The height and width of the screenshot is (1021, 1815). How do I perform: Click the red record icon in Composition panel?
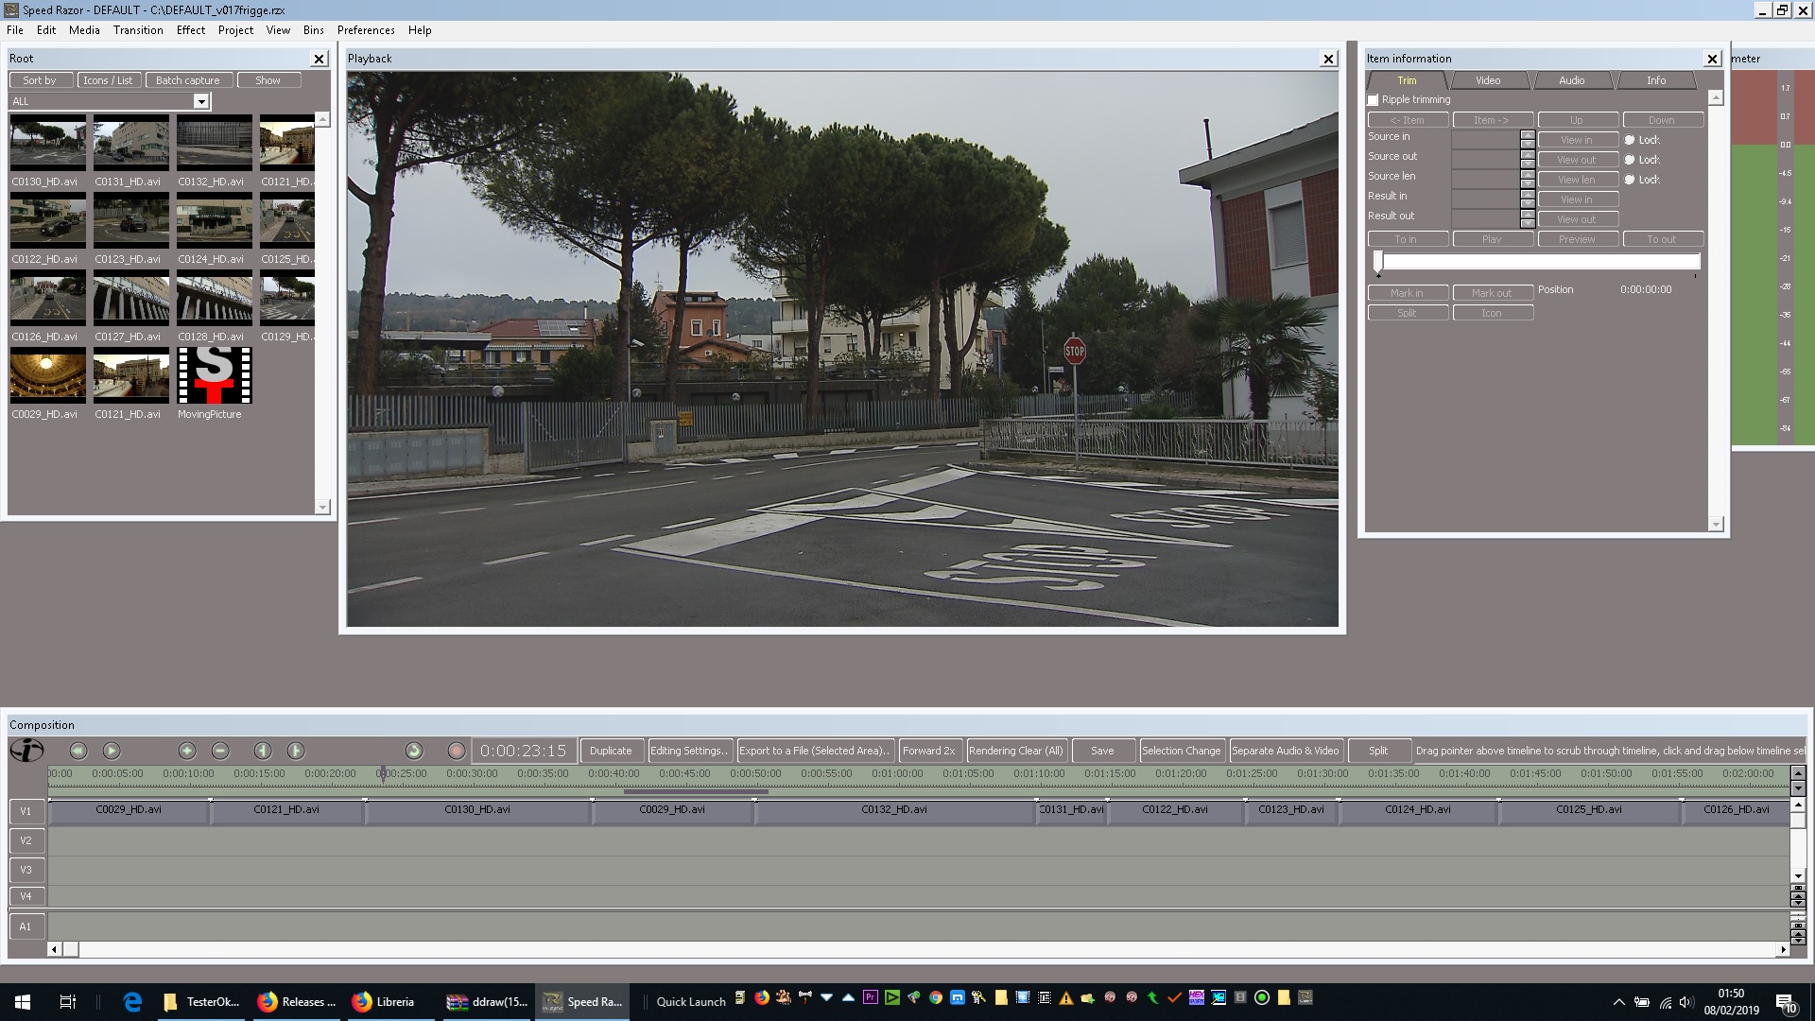(x=457, y=751)
